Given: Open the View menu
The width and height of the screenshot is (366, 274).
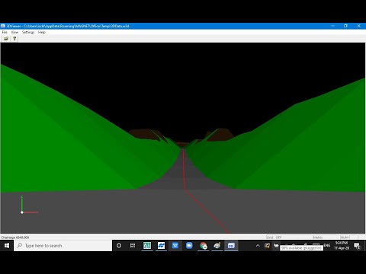Looking at the screenshot, I should pos(14,32).
